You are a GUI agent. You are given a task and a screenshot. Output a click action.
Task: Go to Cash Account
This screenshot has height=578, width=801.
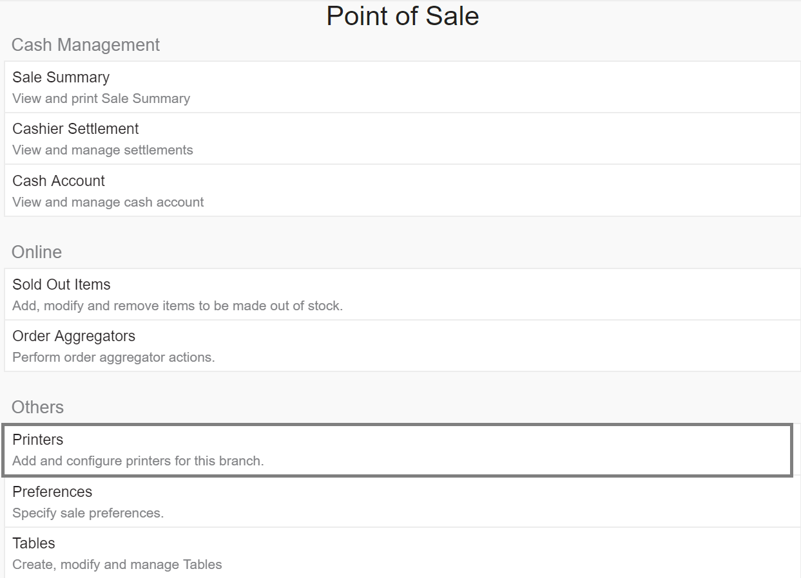(402, 191)
